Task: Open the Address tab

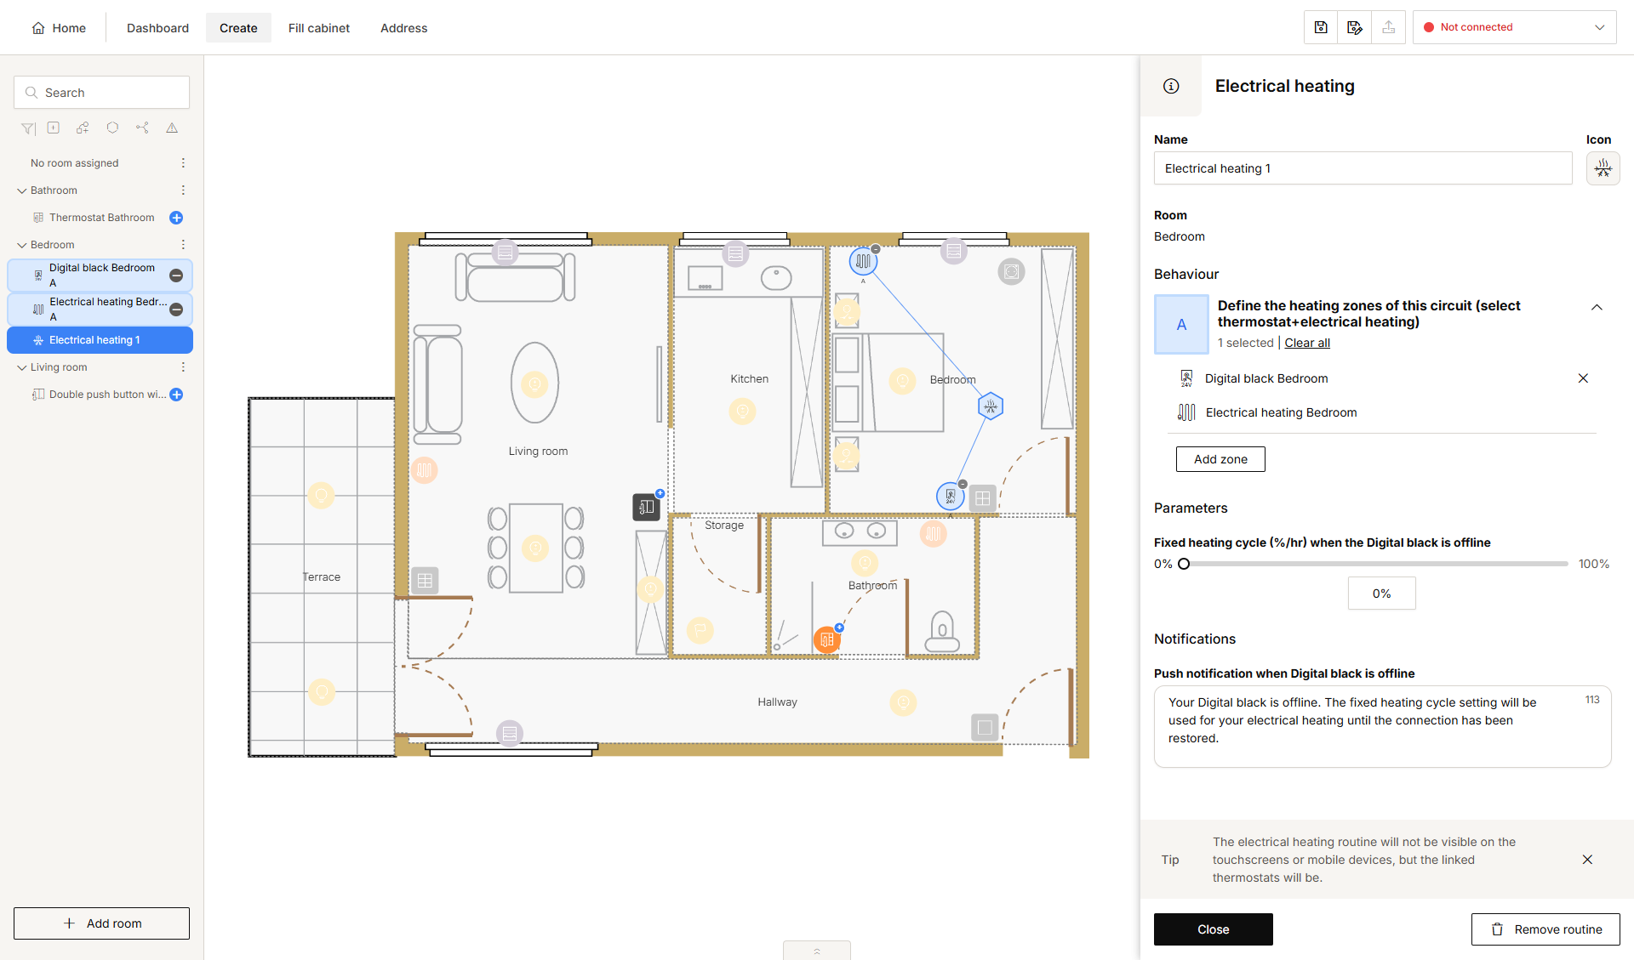Action: pos(404,28)
